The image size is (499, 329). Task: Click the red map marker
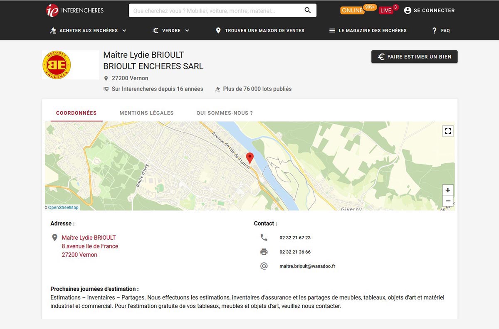(249, 158)
